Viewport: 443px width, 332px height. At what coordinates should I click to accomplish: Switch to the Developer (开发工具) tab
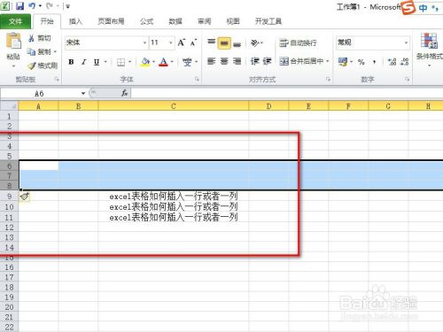coord(268,21)
